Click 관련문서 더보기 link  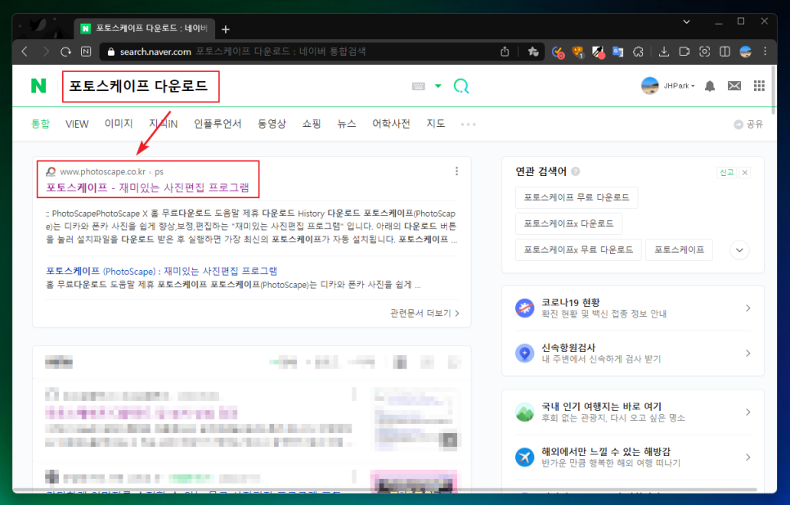pyautogui.click(x=424, y=313)
